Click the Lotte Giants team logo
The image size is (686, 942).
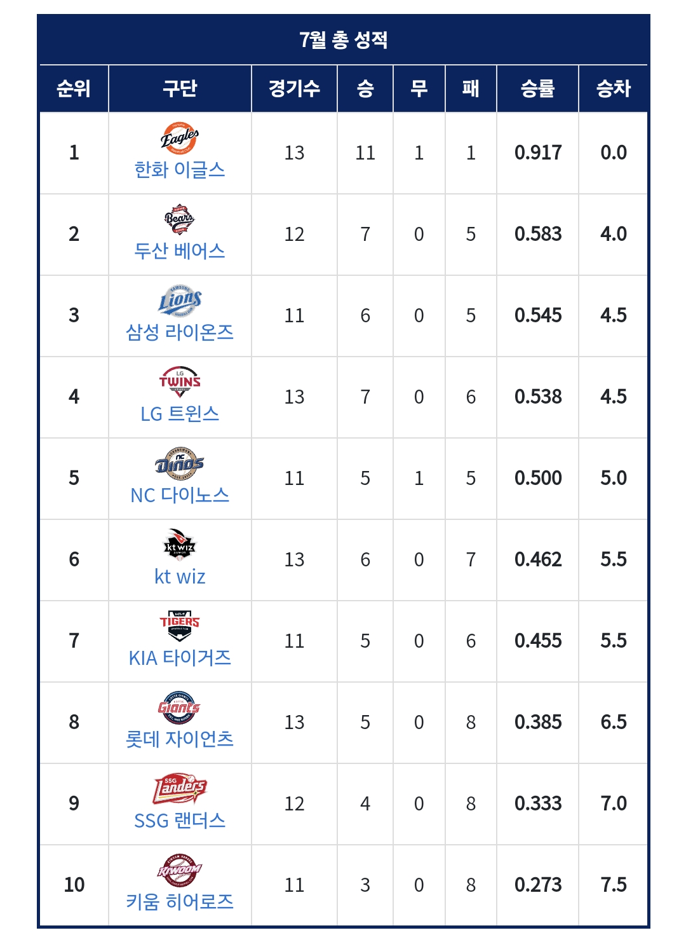[x=180, y=707]
